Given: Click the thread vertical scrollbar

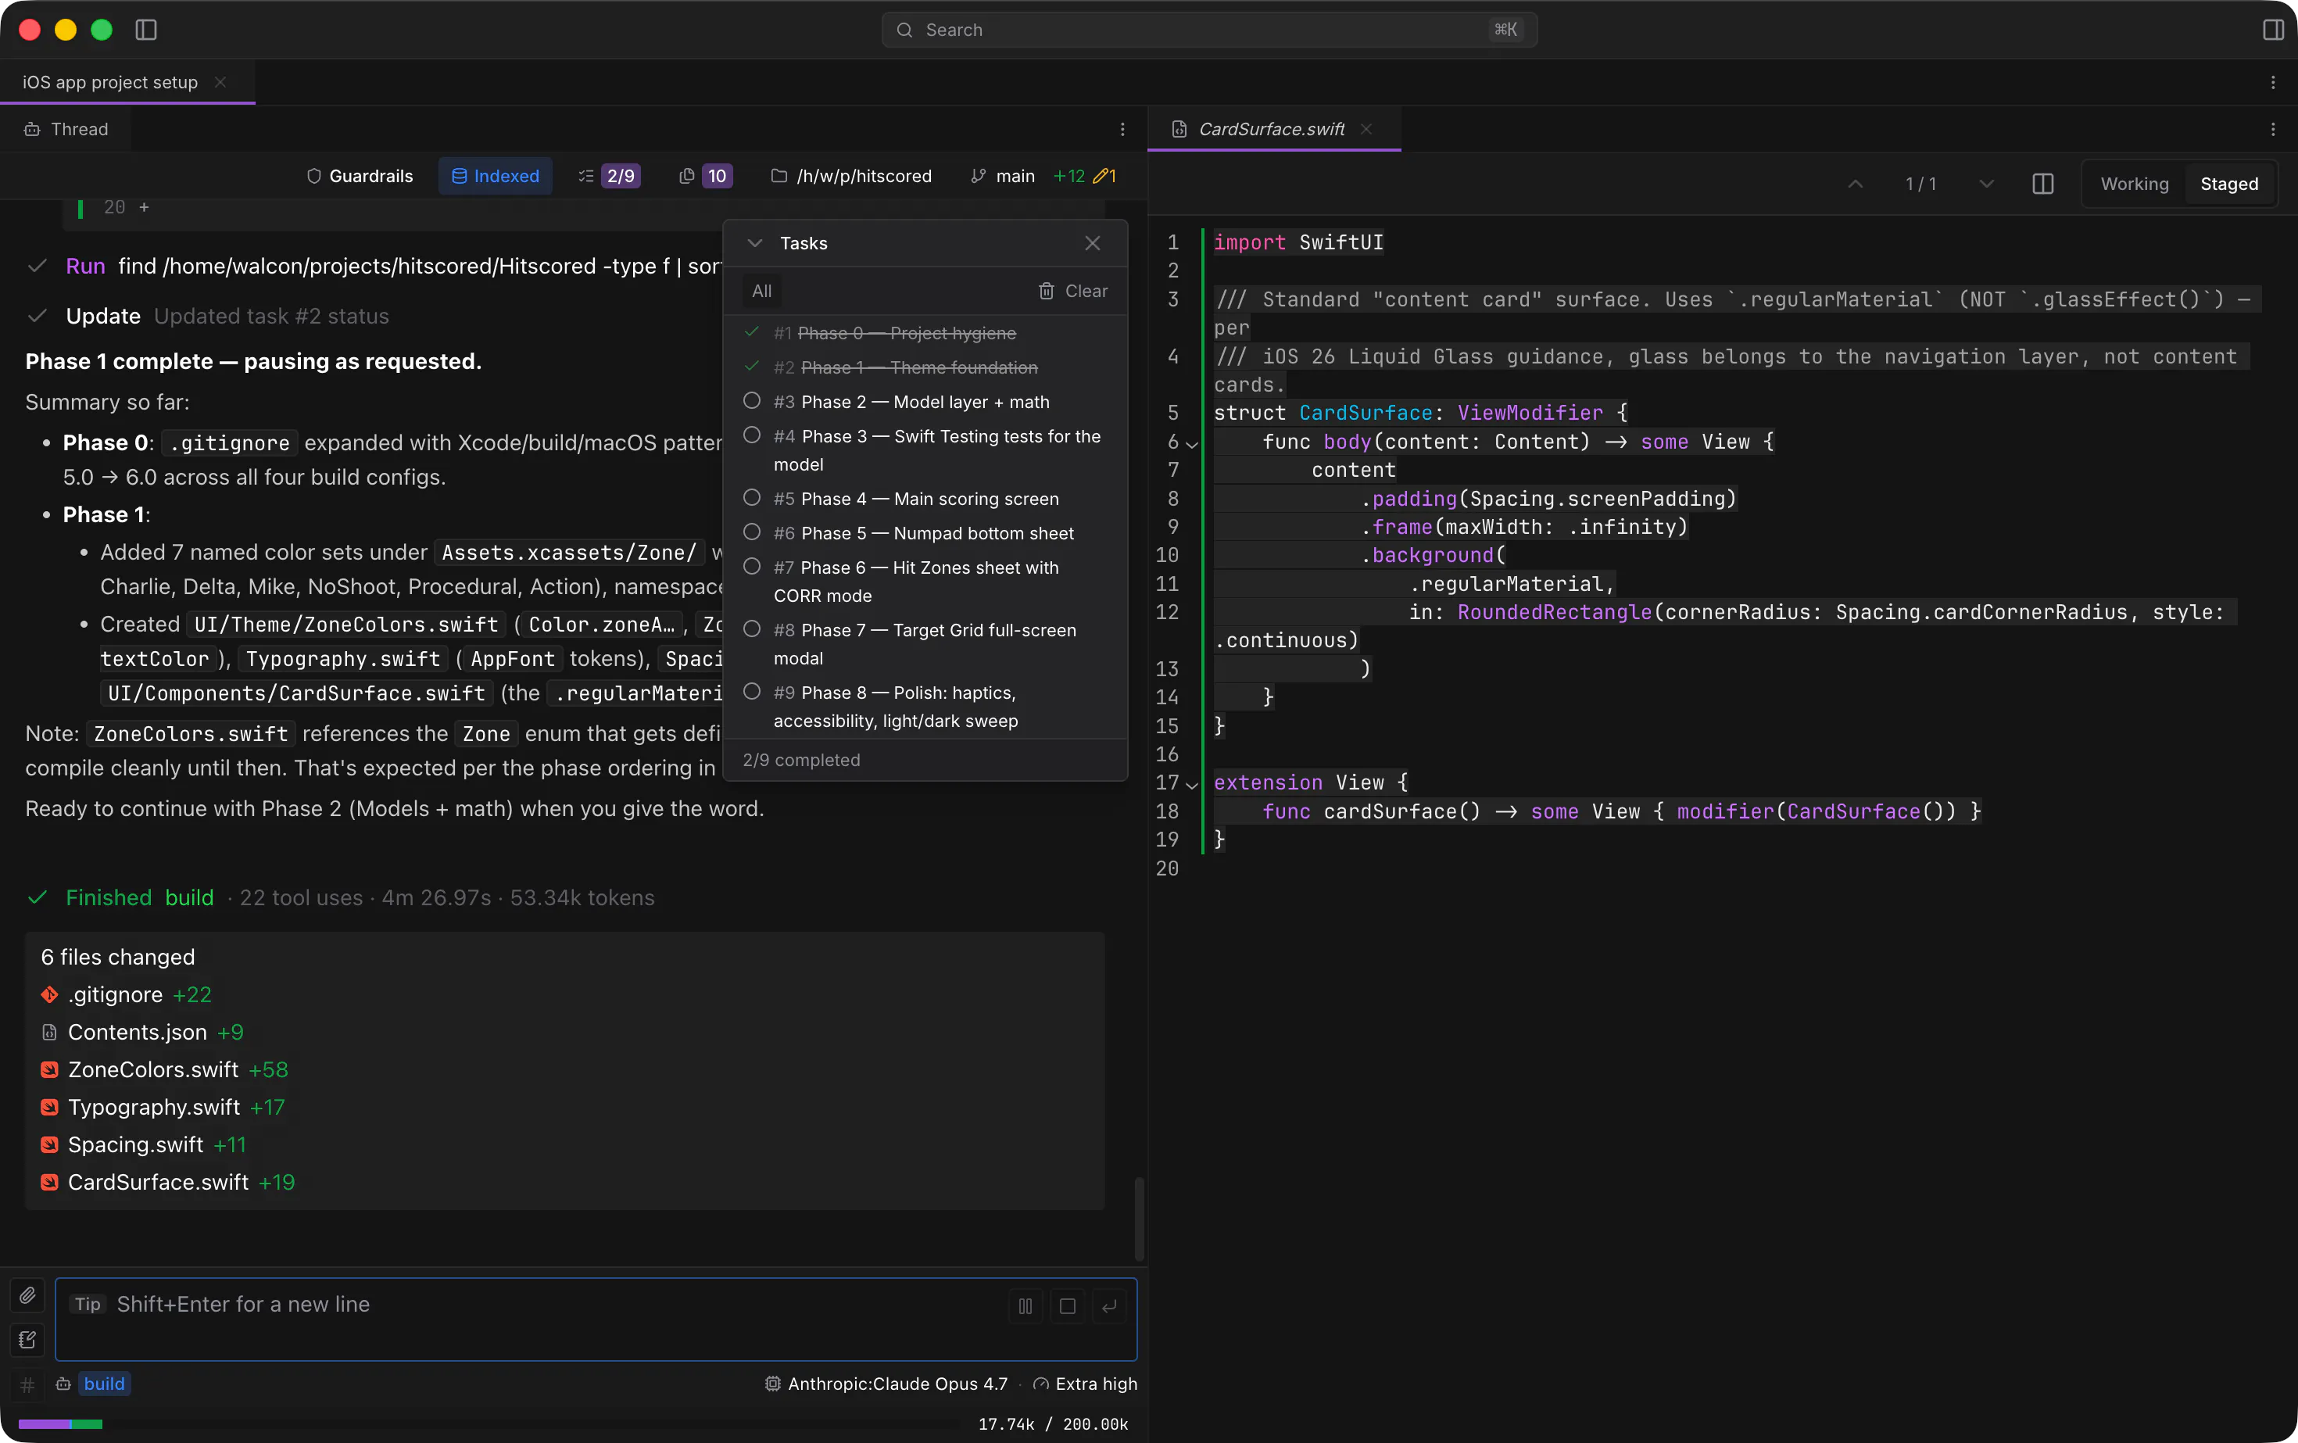Looking at the screenshot, I should (1140, 1219).
